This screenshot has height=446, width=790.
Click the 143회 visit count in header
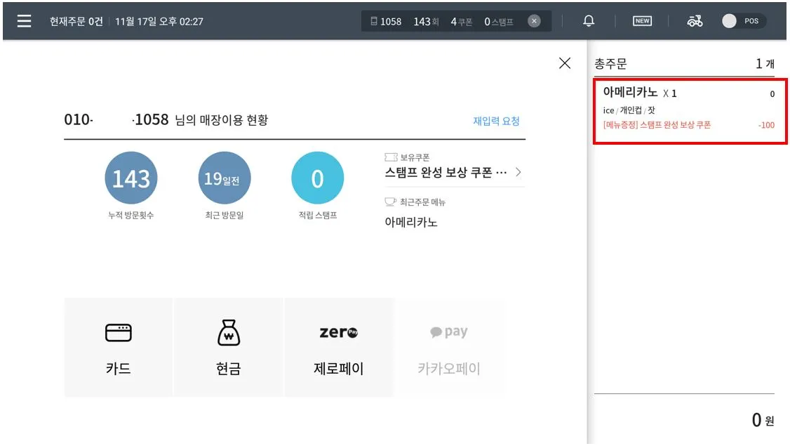click(427, 22)
